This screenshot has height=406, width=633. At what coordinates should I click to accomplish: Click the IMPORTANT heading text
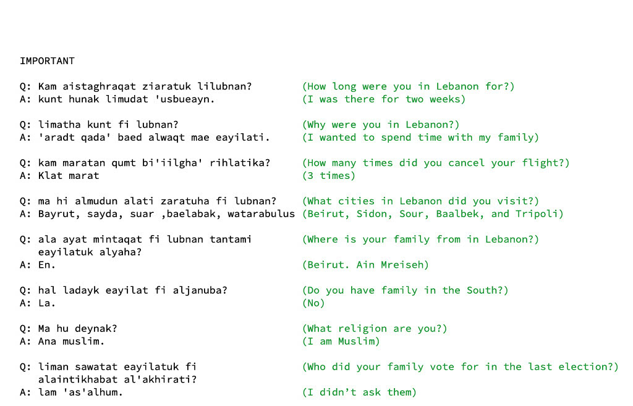(x=47, y=61)
